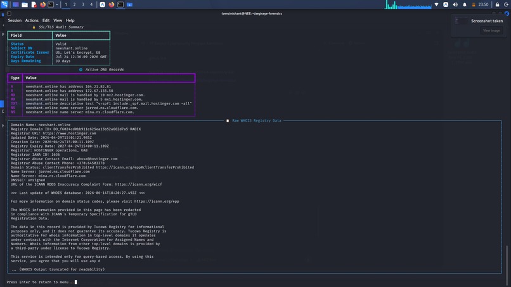Launch Firefox from the panel launchers
This screenshot has width=511, height=287.
pyautogui.click(x=42, y=4)
